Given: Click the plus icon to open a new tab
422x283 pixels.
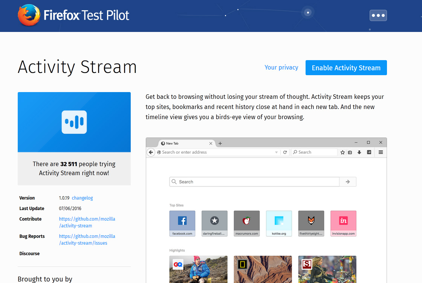Looking at the screenshot, I should [220, 144].
